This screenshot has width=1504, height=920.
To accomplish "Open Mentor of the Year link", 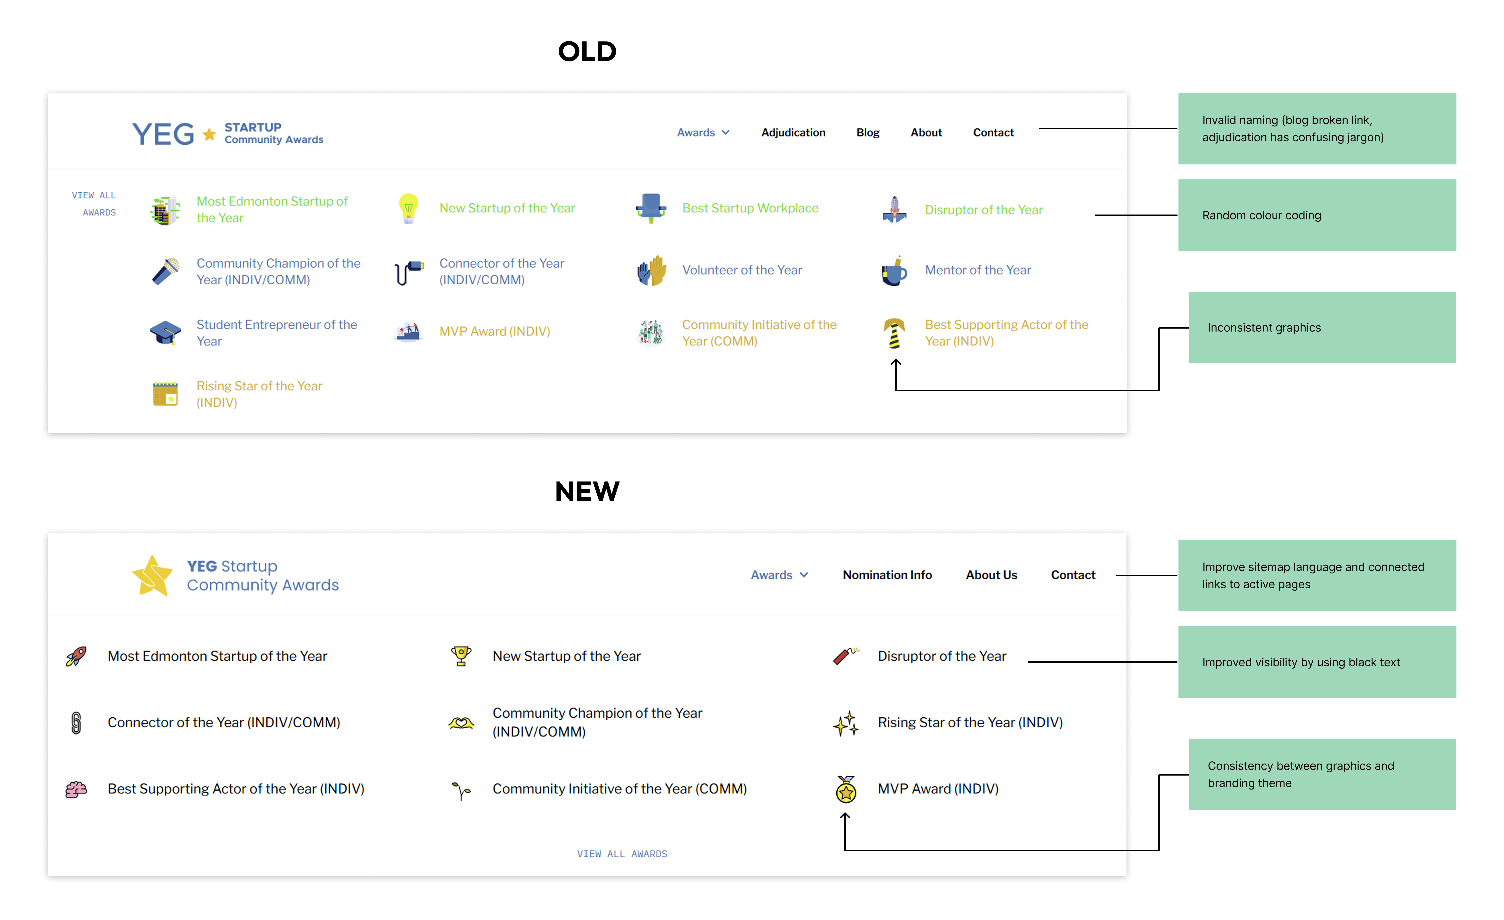I will [x=978, y=270].
